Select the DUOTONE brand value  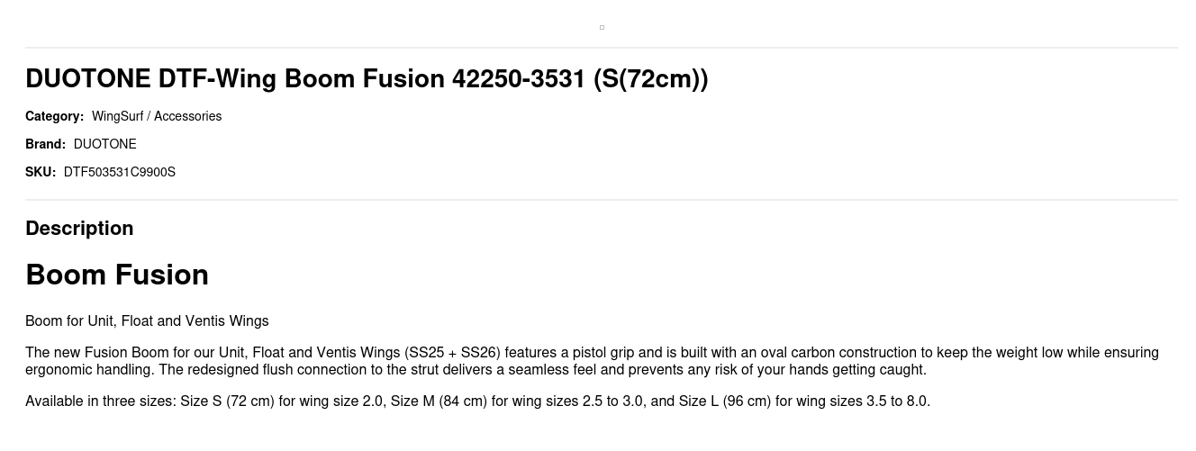(105, 144)
